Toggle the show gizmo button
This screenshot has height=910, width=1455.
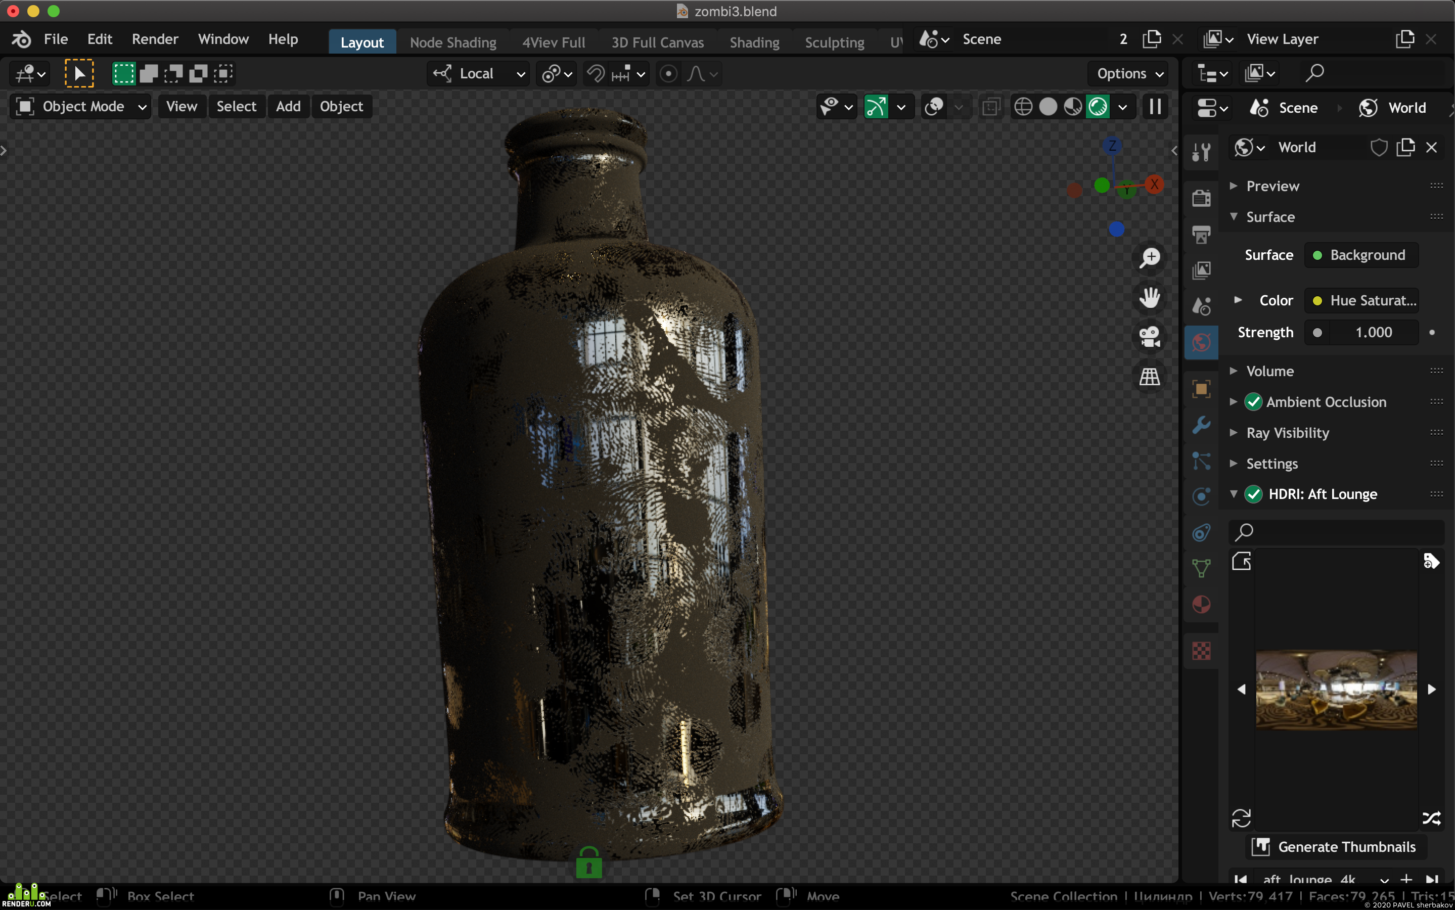(x=876, y=107)
